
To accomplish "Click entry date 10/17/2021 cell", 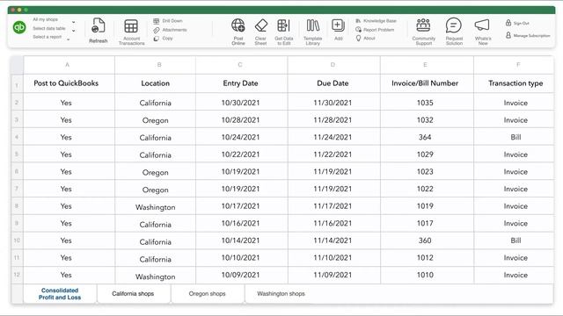I will click(241, 206).
